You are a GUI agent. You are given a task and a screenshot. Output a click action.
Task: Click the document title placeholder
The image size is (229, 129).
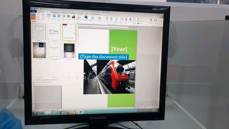(104, 57)
